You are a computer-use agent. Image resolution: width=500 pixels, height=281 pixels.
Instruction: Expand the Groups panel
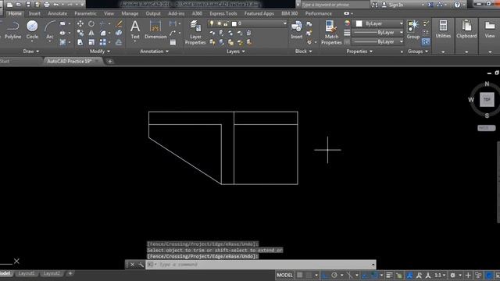[418, 52]
